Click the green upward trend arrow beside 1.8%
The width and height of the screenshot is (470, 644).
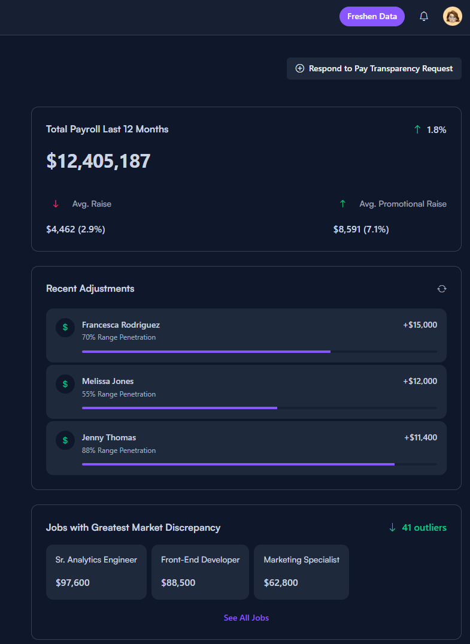point(417,129)
